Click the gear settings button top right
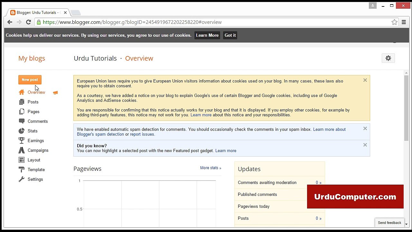This screenshot has height=232, width=412. pos(388,58)
